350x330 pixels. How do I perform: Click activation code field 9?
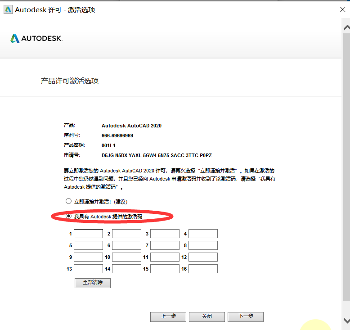pos(88,257)
